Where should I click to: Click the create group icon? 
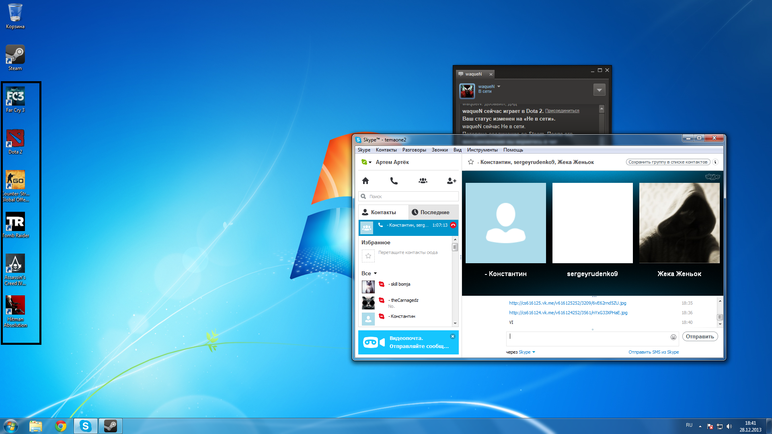pos(423,181)
